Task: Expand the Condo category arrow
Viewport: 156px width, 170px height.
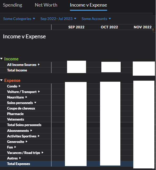Action: point(20,86)
